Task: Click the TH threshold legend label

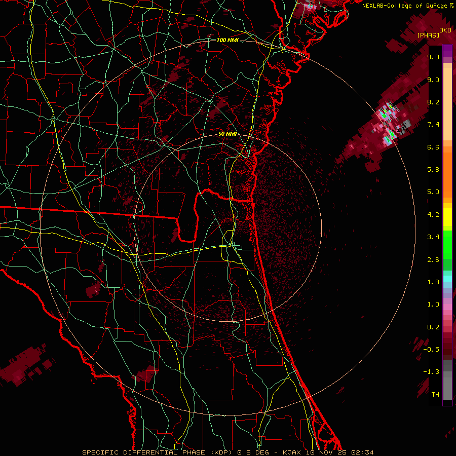Action: pos(435,395)
